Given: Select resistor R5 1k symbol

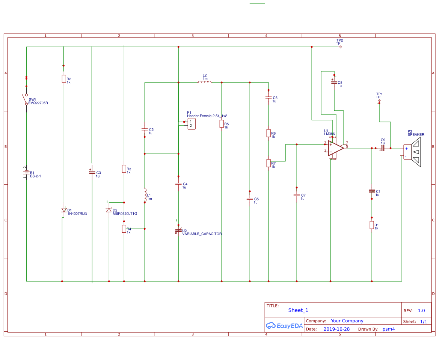Looking at the screenshot, I should click(222, 124).
